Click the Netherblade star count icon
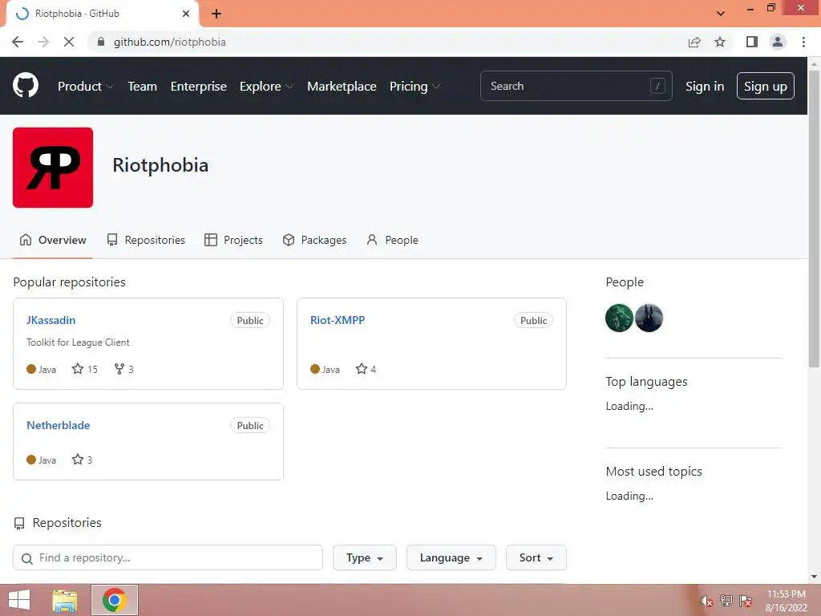This screenshot has height=616, width=821. pos(78,460)
